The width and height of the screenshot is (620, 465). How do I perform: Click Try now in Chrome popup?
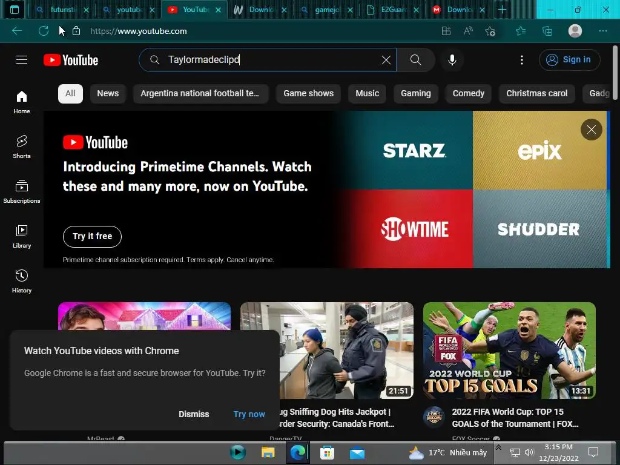tap(249, 414)
